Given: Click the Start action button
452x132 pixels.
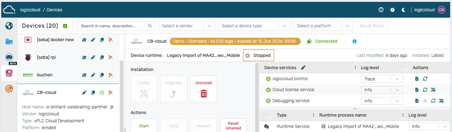Looking at the screenshot, I should pyautogui.click(x=144, y=125).
